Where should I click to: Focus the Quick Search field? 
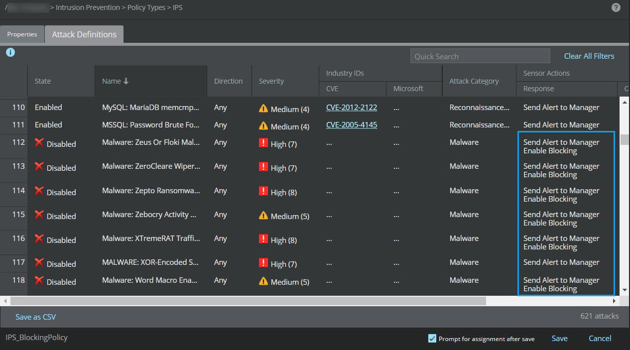(x=480, y=56)
